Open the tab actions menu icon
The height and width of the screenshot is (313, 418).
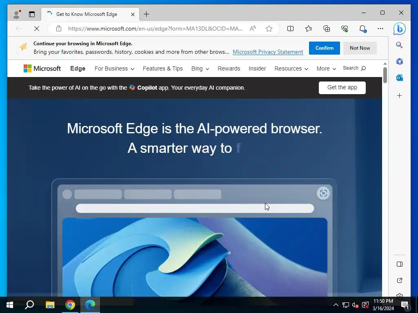(32, 14)
